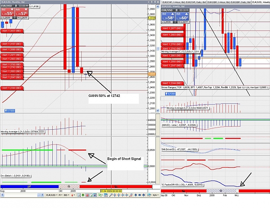The image size is (270, 208).
Task: Open the BID price-type dropdown in toolbar
Action: [x=67, y=195]
